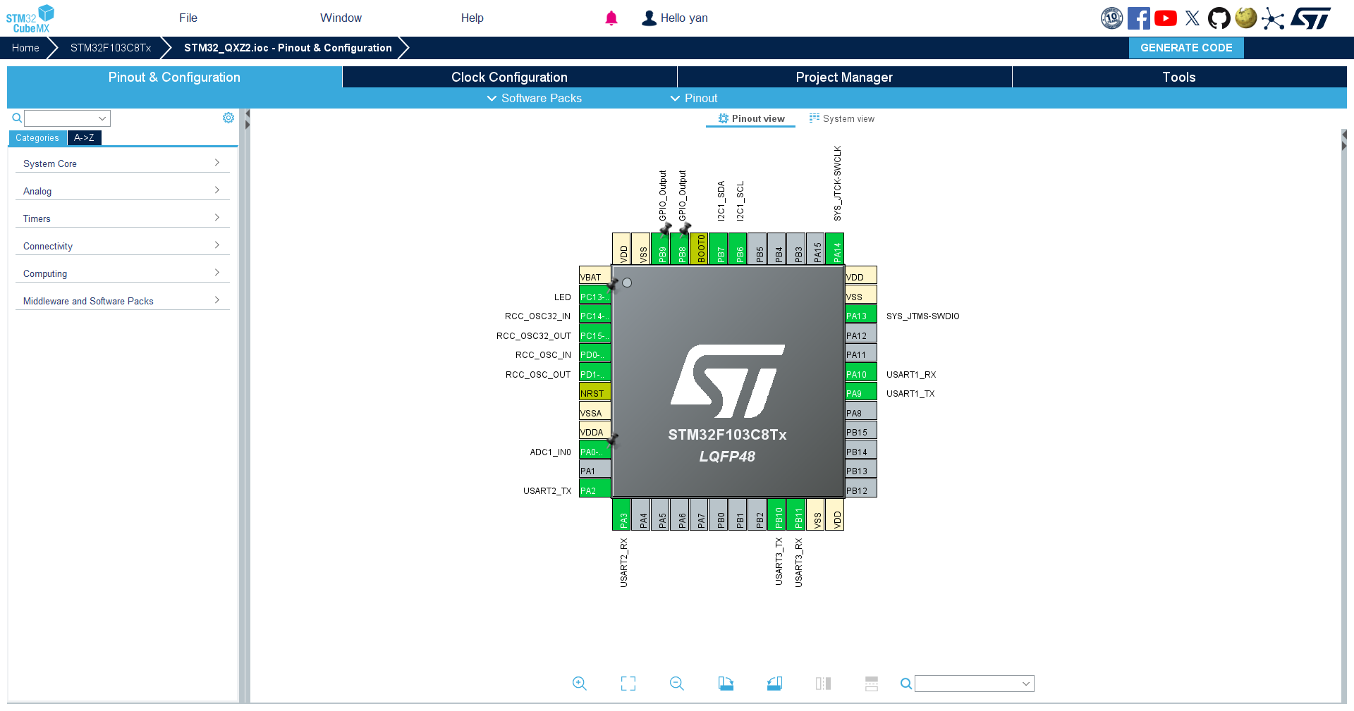Switch to the A->Z list tab
1354x711 pixels.
[x=84, y=138]
